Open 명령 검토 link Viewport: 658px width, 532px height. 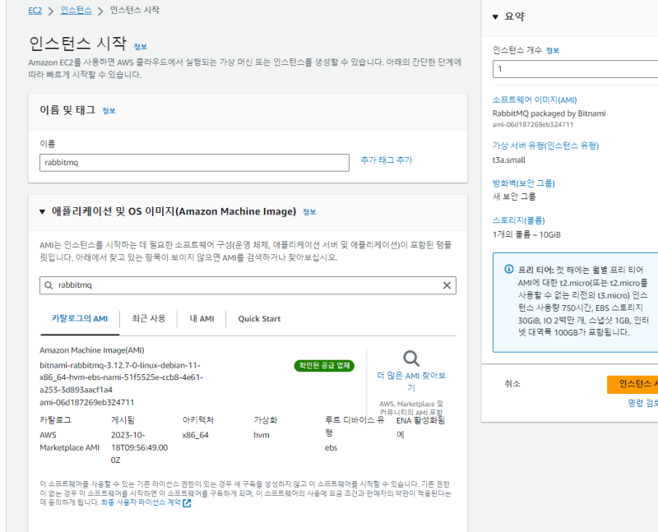click(x=642, y=403)
